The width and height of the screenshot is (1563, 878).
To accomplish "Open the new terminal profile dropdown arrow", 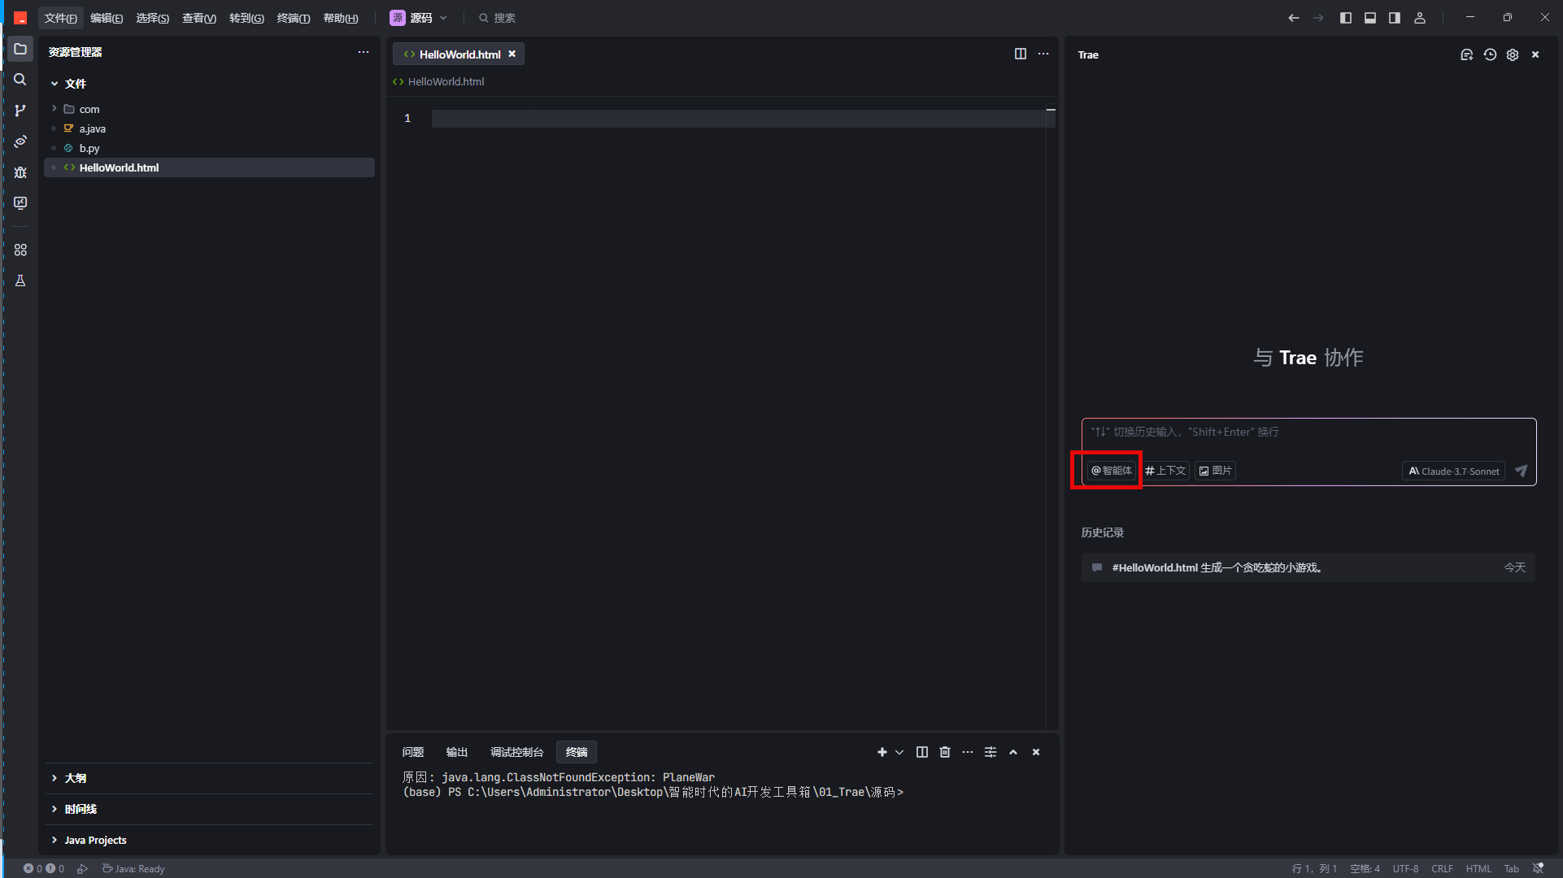I will 899,752.
